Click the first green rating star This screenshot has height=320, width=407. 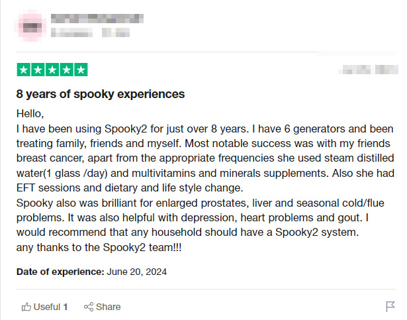click(23, 70)
